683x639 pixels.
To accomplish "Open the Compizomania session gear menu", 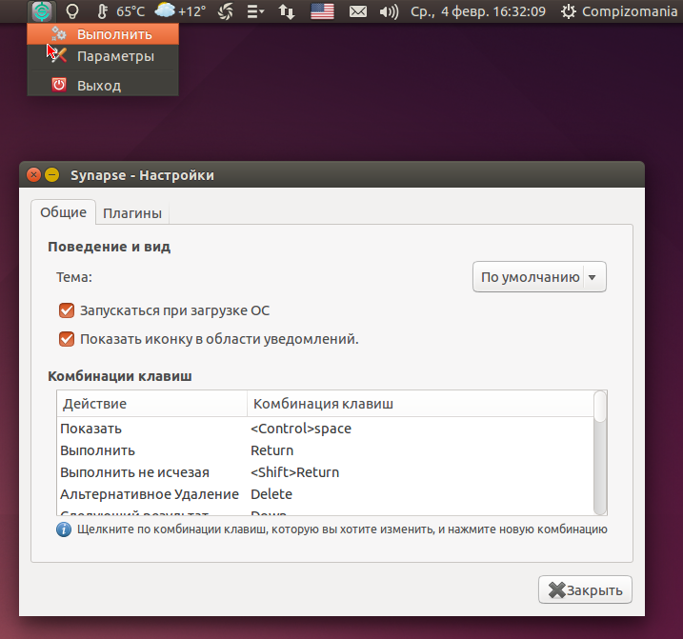I will pos(618,11).
